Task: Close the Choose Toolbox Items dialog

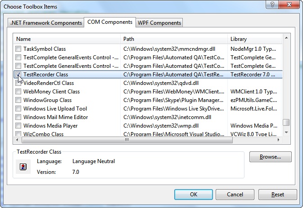Action: (288, 4)
